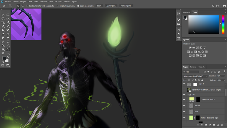Click the 'Ajustar pant.' button
Image resolution: width=227 pixels, height=128 pixels.
point(111,6)
